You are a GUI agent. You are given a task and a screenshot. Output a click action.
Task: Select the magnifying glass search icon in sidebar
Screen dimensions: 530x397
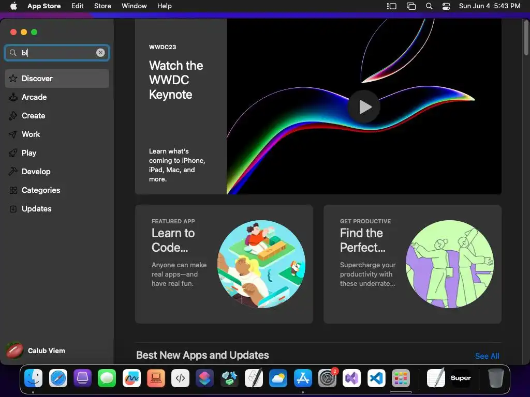point(13,53)
